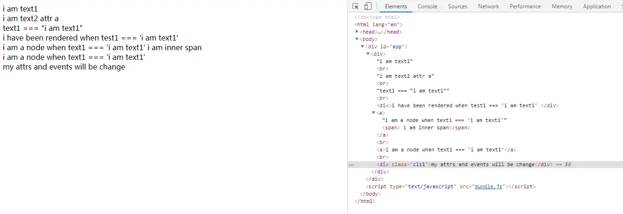Select the "i am text1" text node

(394, 61)
